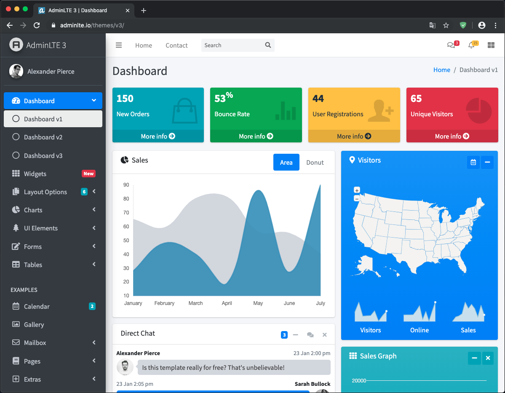Collapse the Direct Chat card

[x=295, y=335]
